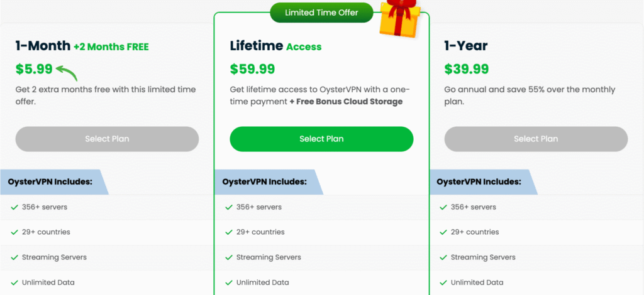Click OysterVPN Includes header in 1-Month column
This screenshot has width=644, height=295.
point(50,182)
